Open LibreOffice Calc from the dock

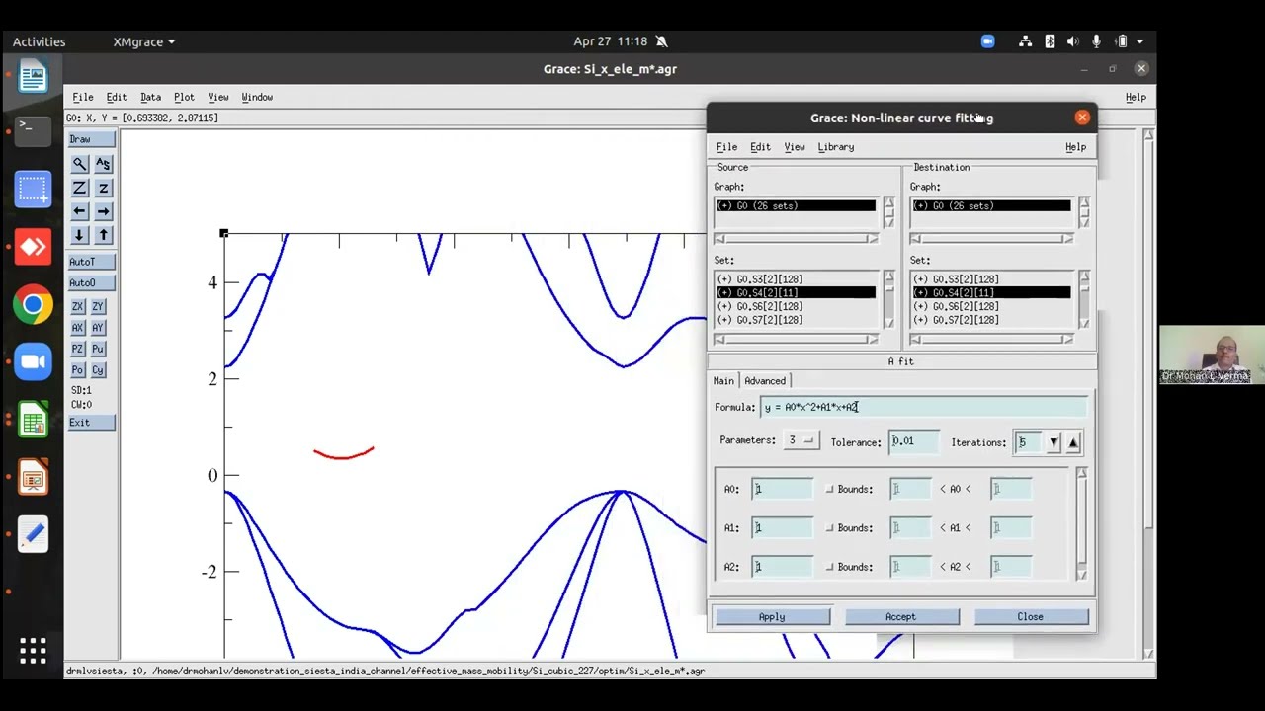pyautogui.click(x=33, y=420)
